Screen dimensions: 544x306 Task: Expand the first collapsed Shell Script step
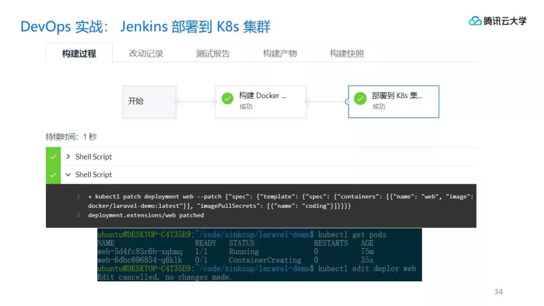[x=68, y=157]
